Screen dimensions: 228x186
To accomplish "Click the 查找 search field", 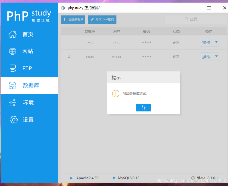I will (x=196, y=19).
